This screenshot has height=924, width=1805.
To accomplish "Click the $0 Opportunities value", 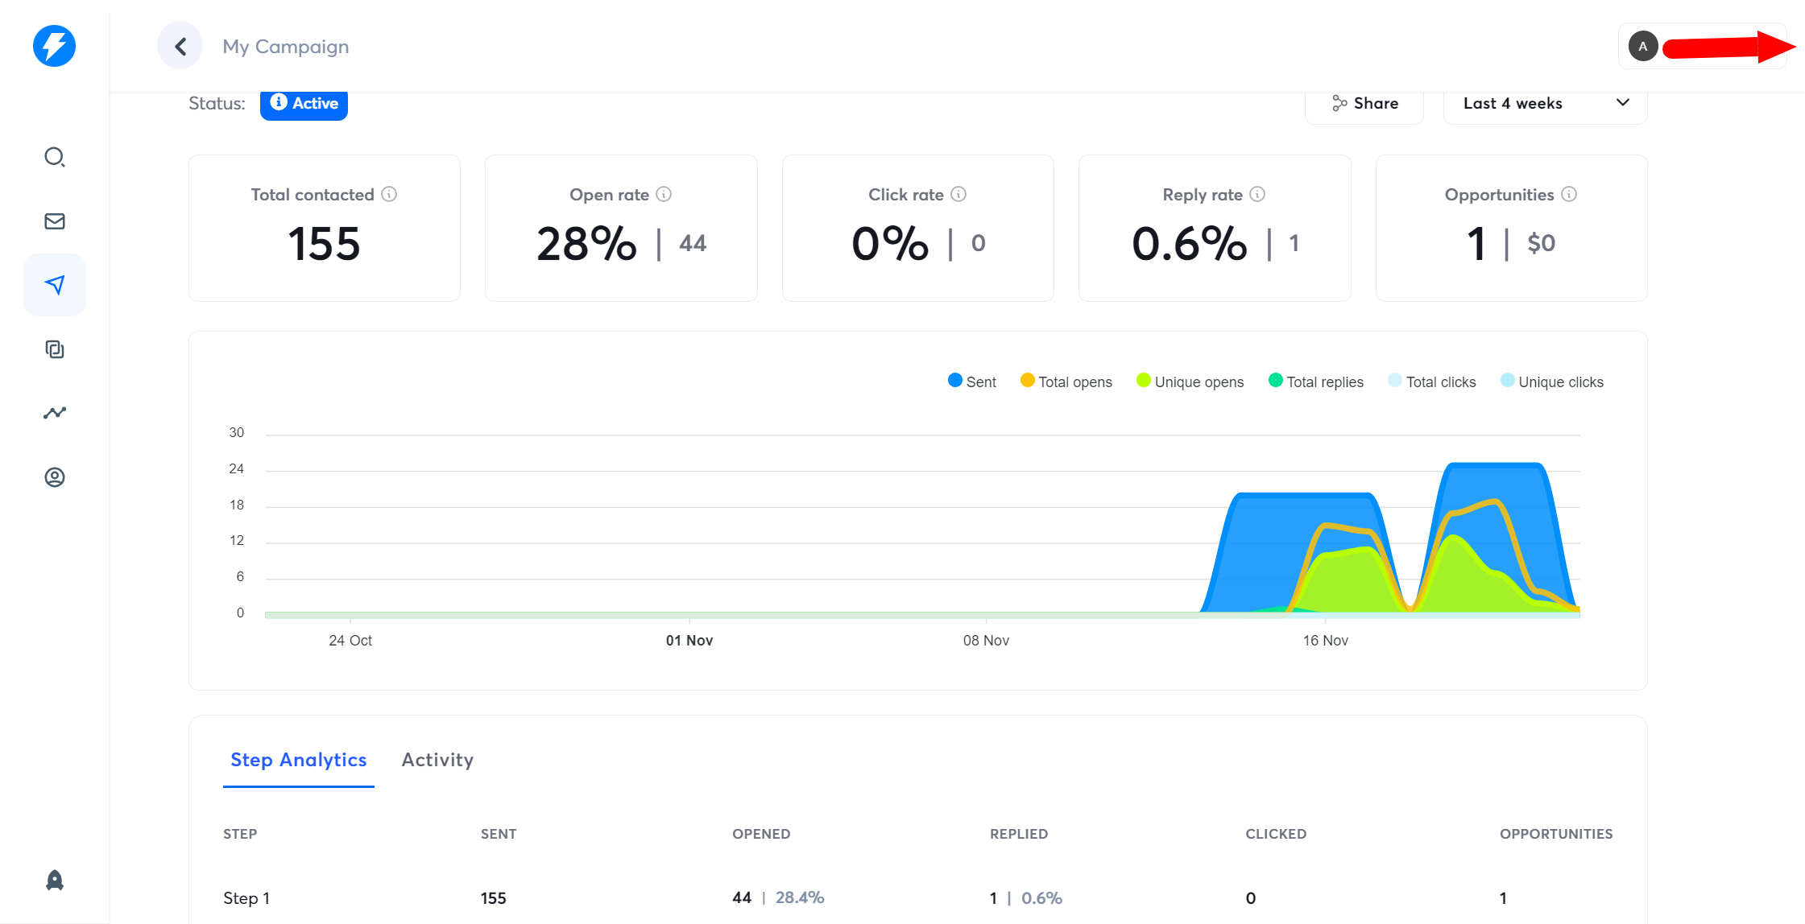I will coord(1542,243).
